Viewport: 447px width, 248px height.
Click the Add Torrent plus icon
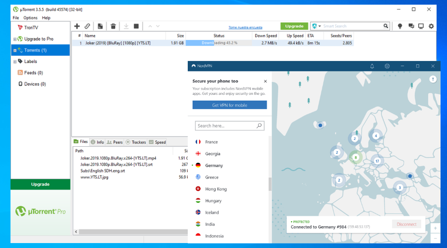click(77, 26)
